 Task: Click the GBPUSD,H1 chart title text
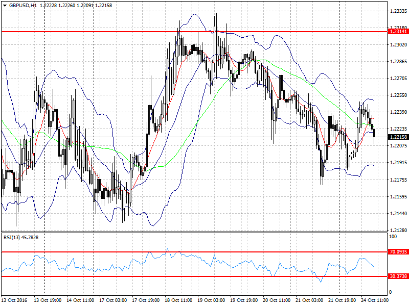point(23,5)
